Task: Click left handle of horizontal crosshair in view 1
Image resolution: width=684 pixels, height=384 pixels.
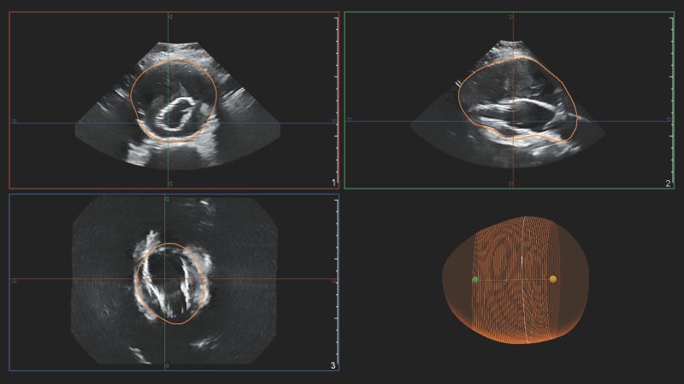Action: coord(15,121)
